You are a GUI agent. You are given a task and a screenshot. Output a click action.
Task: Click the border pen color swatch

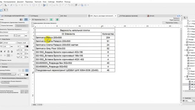[27, 75]
